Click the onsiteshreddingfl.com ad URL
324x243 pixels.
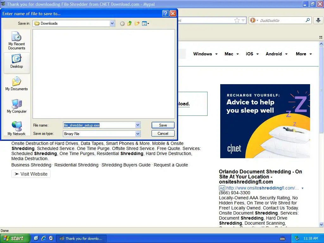tap(262, 188)
